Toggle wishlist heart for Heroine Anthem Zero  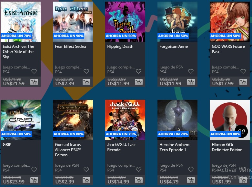[x=191, y=170]
